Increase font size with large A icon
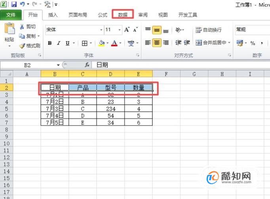 coord(127,30)
